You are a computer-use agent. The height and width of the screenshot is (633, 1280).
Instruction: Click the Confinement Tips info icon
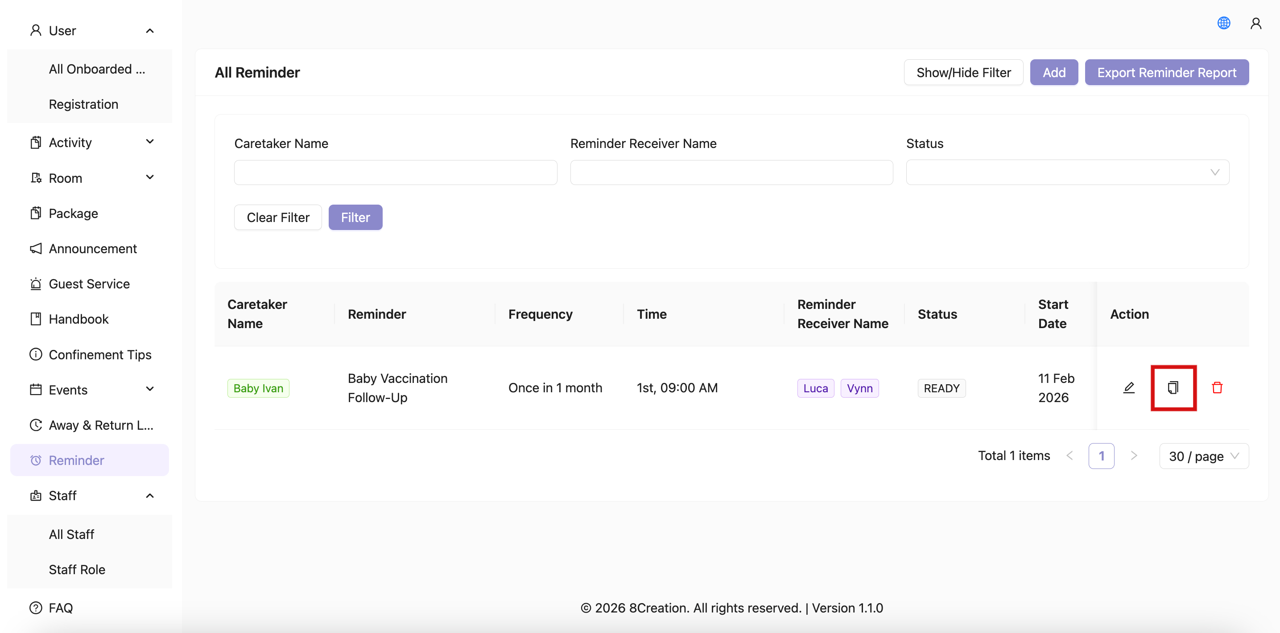pyautogui.click(x=36, y=354)
